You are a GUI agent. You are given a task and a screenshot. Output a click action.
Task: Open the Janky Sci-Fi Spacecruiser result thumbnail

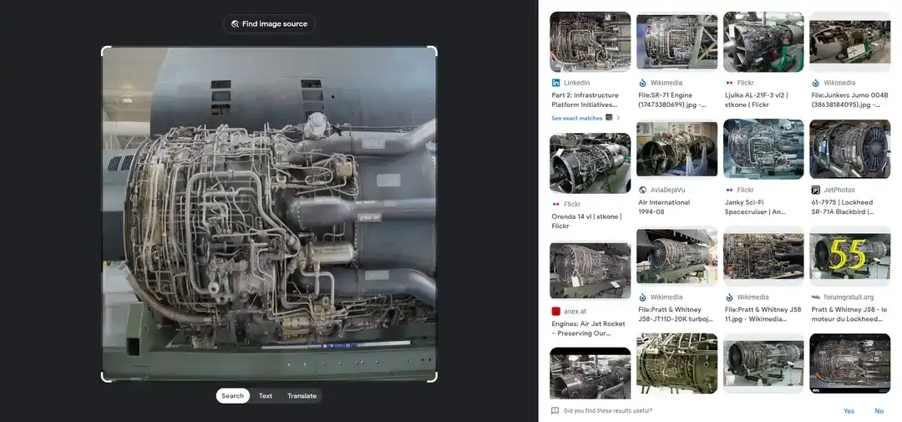(763, 149)
